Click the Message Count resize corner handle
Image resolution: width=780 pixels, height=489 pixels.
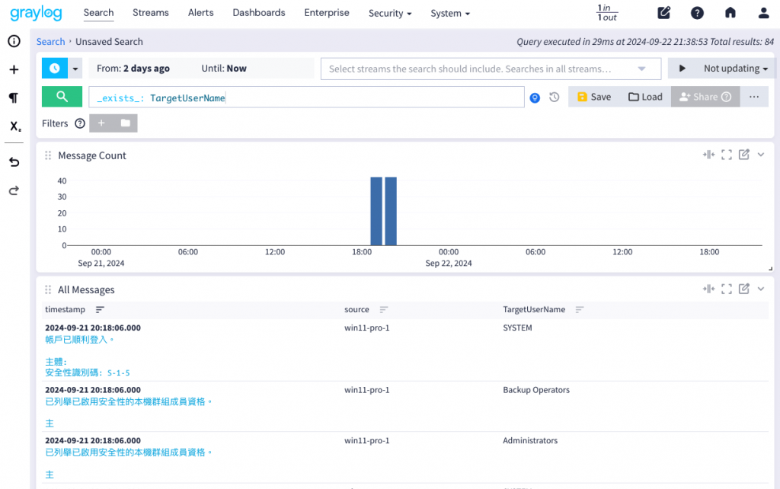(x=770, y=269)
